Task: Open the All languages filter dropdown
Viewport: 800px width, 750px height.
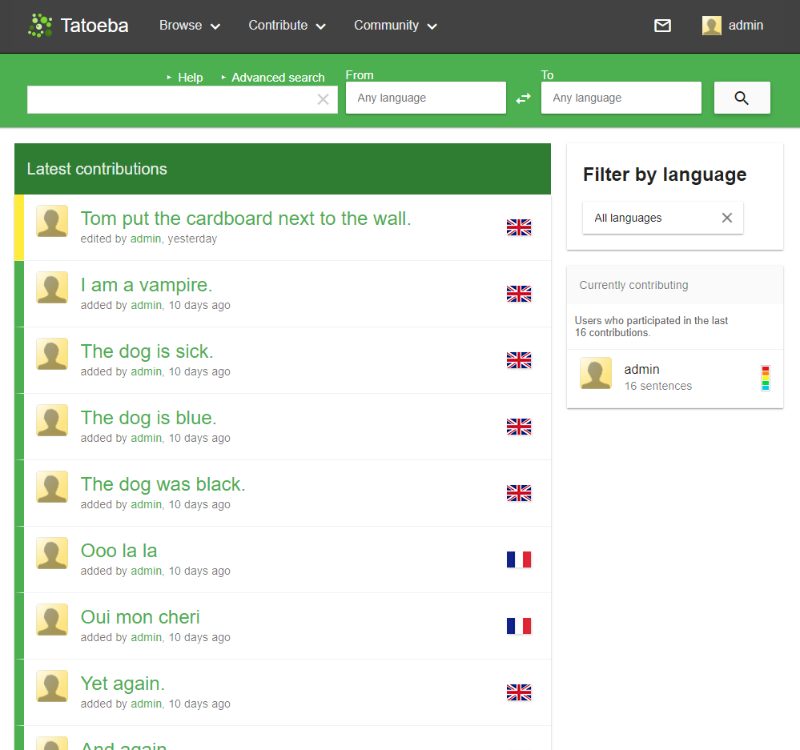Action: click(x=663, y=218)
